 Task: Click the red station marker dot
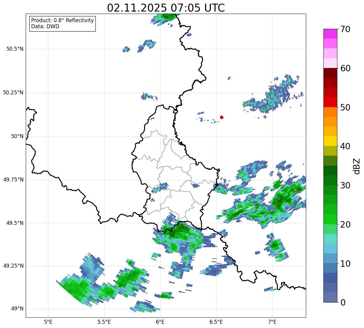tap(222, 117)
